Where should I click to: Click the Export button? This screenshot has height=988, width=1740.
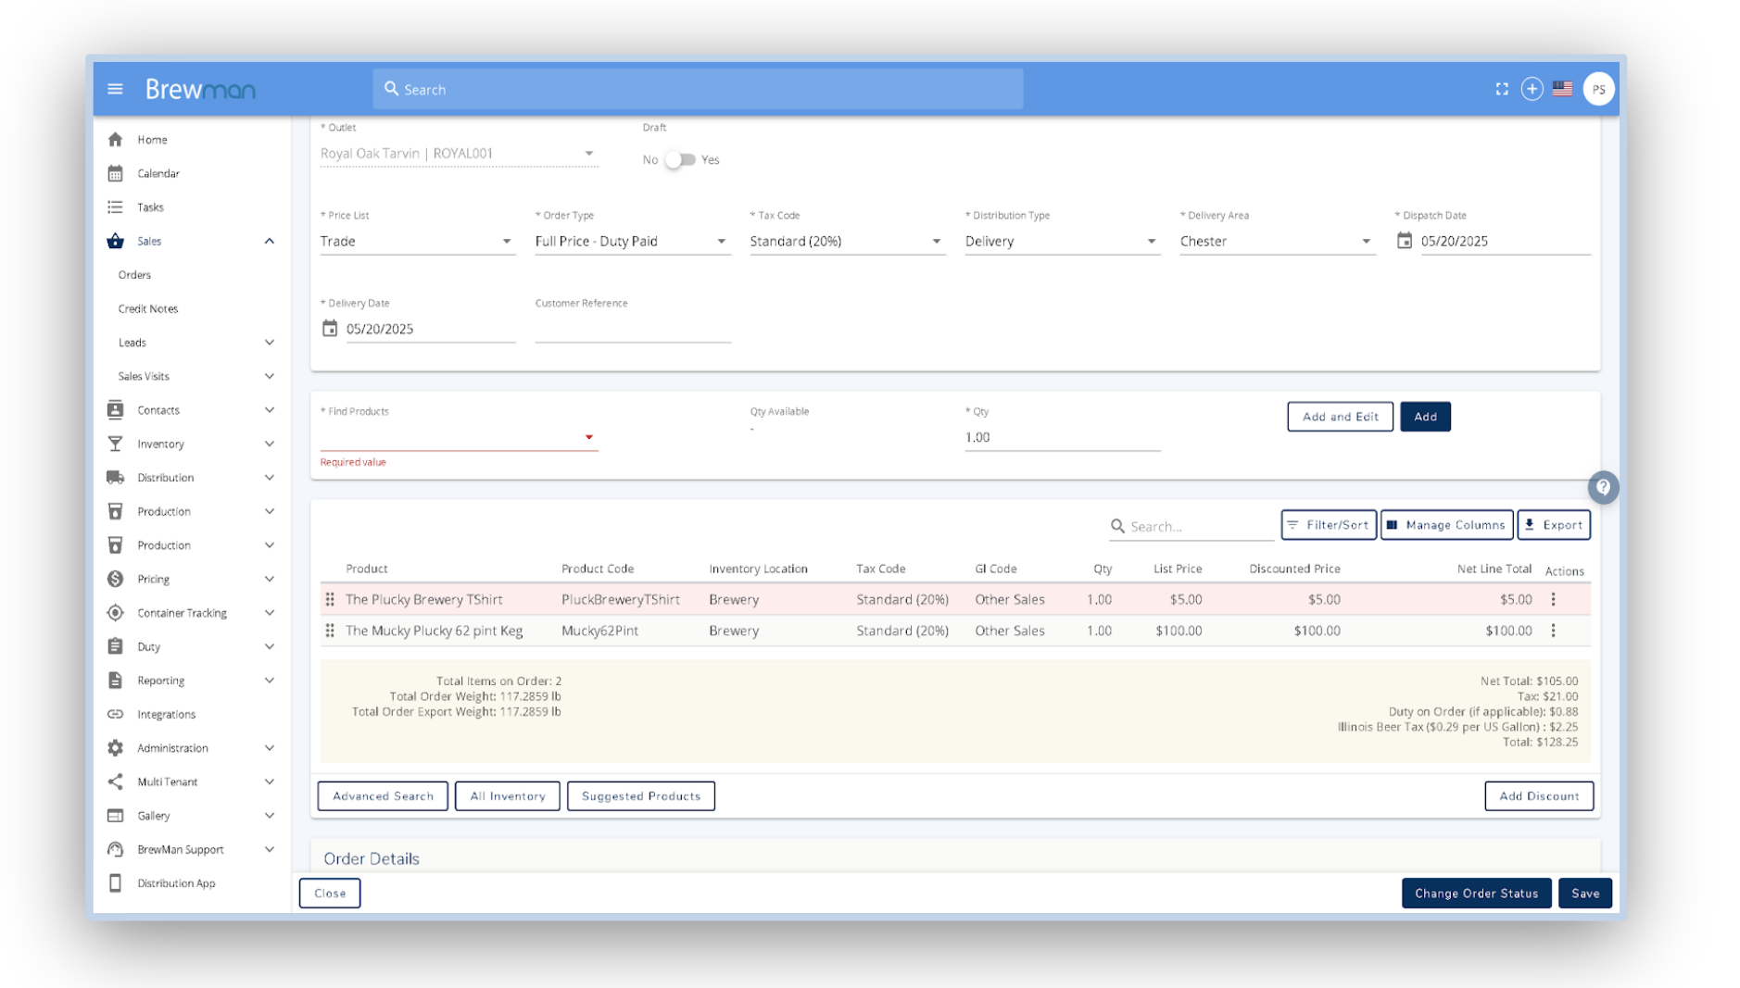pyautogui.click(x=1554, y=525)
